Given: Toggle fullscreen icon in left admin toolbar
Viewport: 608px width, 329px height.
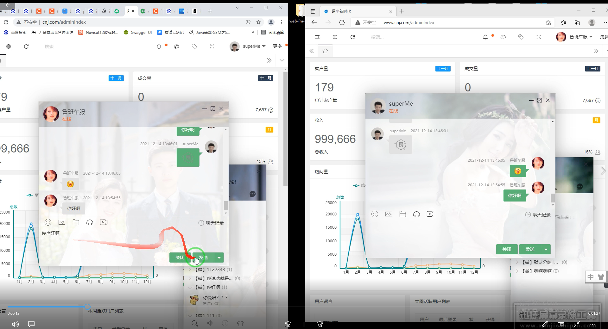Looking at the screenshot, I should 212,47.
